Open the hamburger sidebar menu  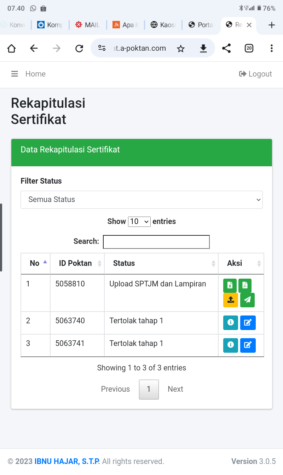pos(15,74)
